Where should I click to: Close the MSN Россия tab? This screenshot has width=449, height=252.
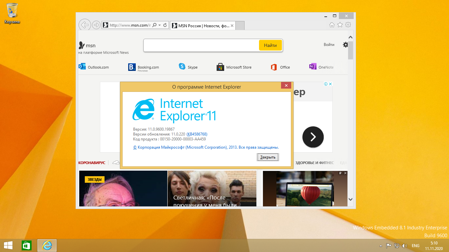tap(232, 26)
